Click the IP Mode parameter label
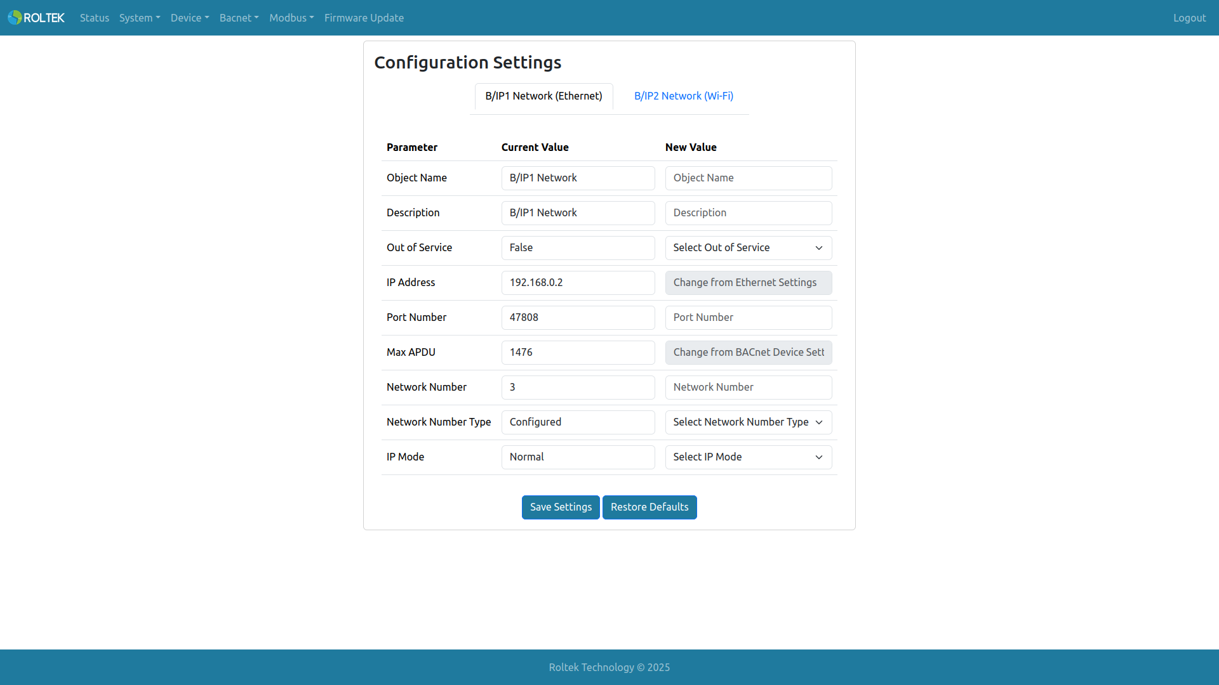Screen dimensions: 1219x685 405,457
